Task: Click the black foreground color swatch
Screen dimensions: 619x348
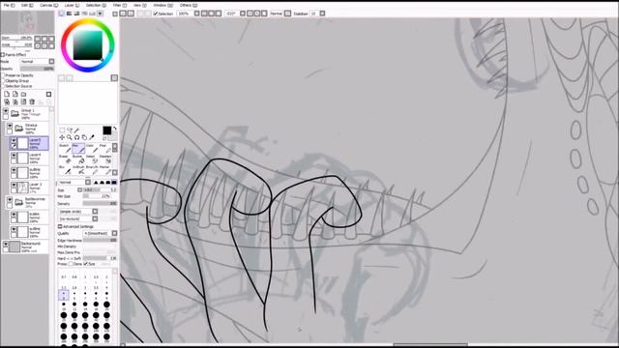Action: [107, 130]
